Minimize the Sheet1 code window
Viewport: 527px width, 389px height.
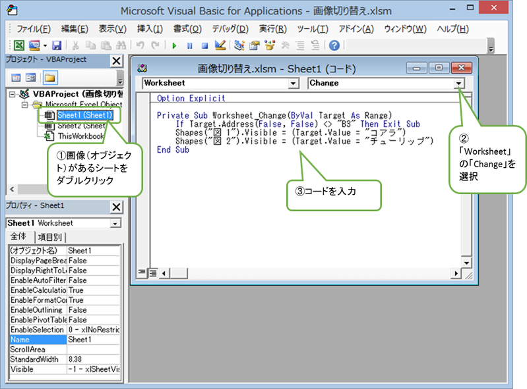(x=416, y=68)
